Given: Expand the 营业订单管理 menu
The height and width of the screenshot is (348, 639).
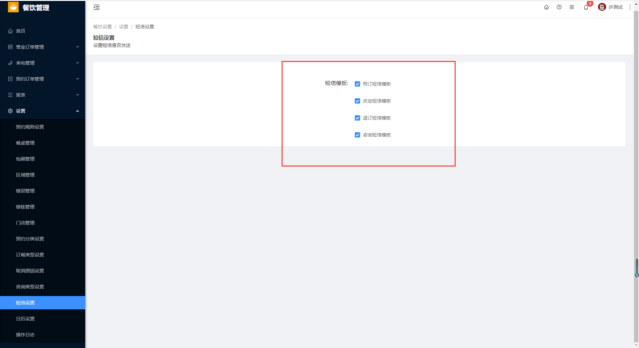Looking at the screenshot, I should 43,47.
